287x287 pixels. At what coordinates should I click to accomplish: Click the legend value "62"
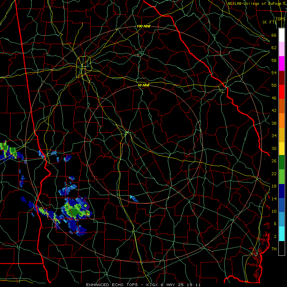pyautogui.click(x=274, y=48)
